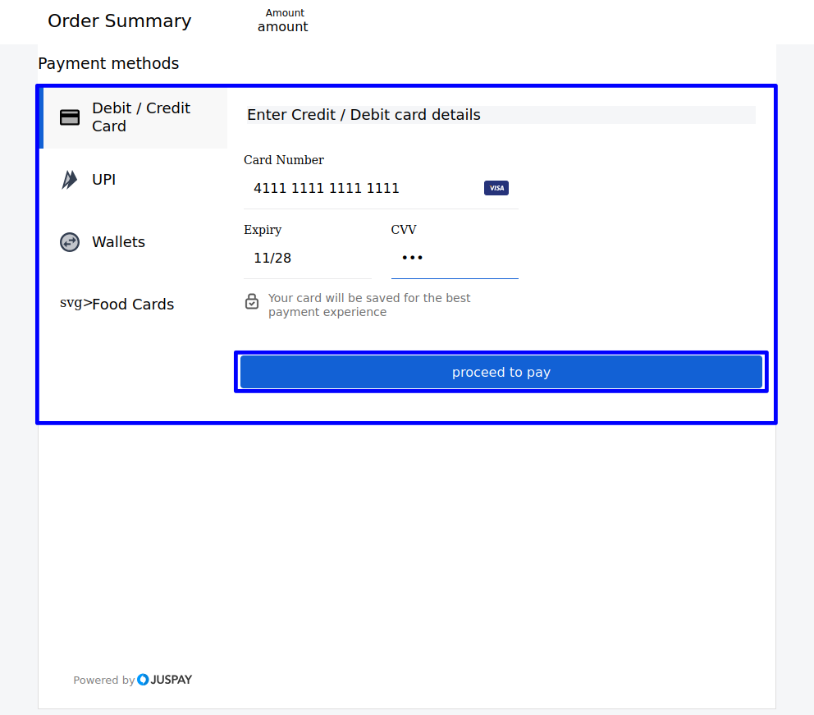Viewport: 814px width, 715px height.
Task: Click the 'CVV' label text
Action: click(x=404, y=230)
